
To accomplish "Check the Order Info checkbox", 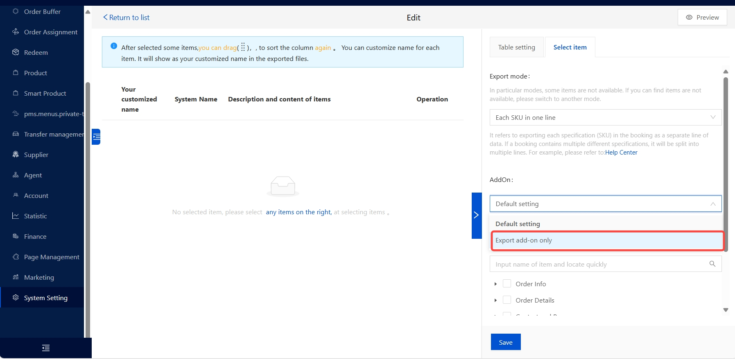I will pyautogui.click(x=507, y=284).
